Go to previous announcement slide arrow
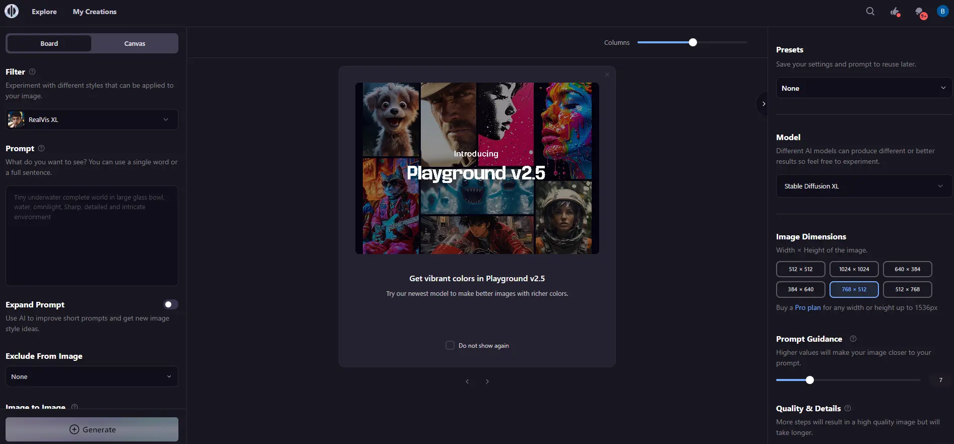Screen dimensions: 954x444 click(x=467, y=382)
